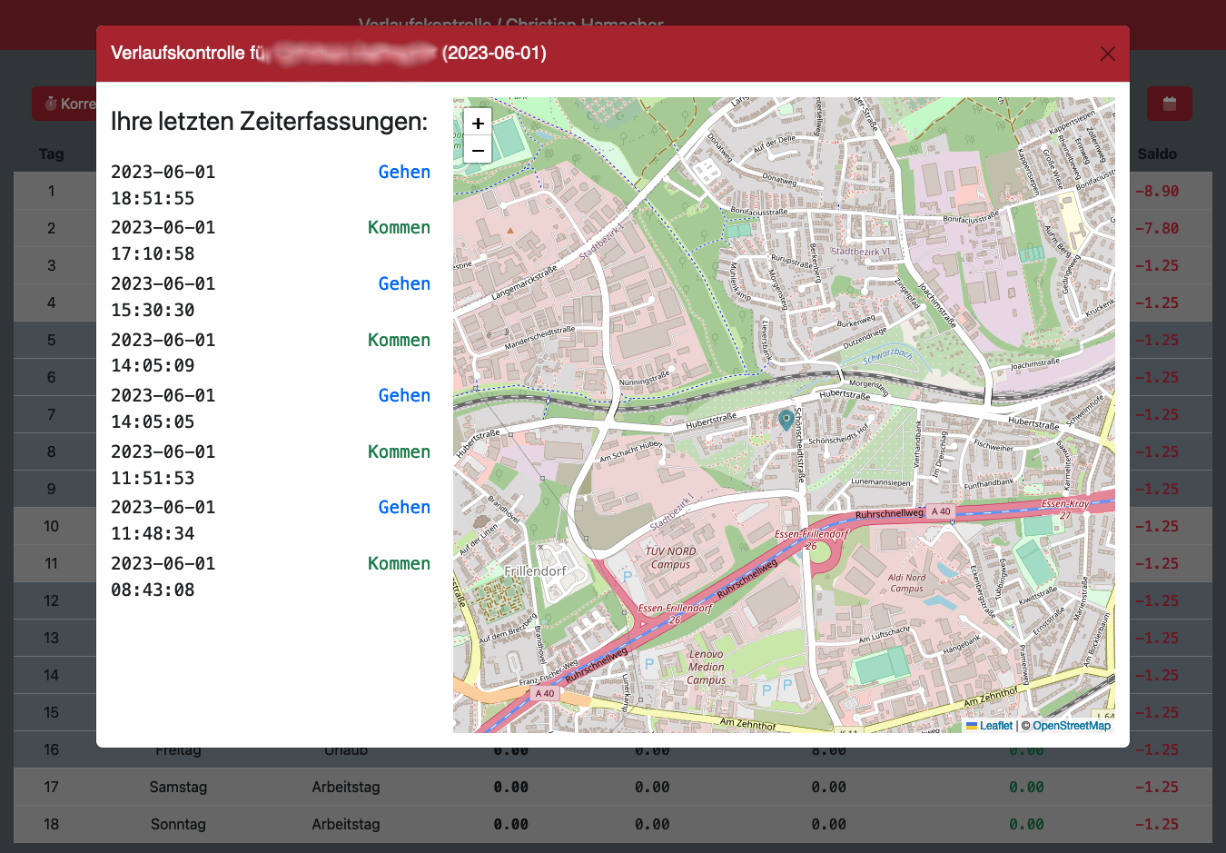Zoom out of the map

click(x=478, y=150)
